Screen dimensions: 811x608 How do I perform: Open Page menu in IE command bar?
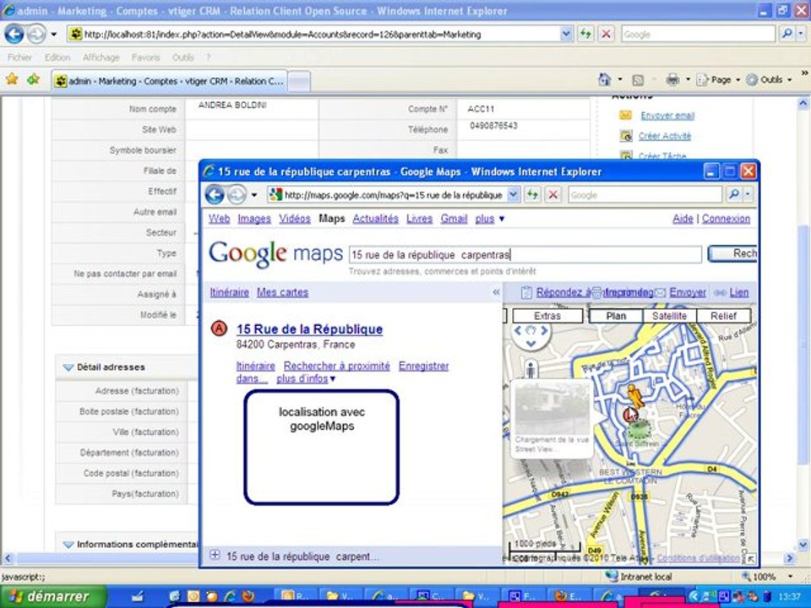[719, 79]
